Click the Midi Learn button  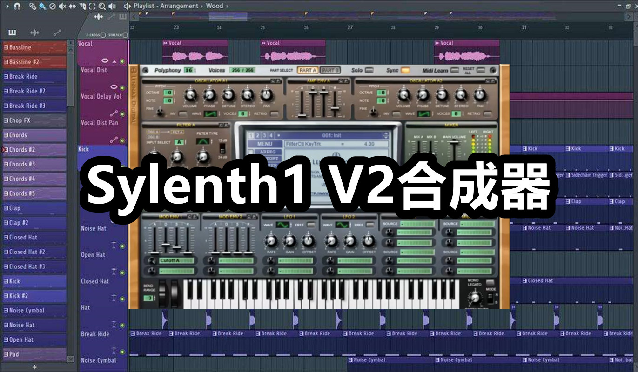[455, 70]
